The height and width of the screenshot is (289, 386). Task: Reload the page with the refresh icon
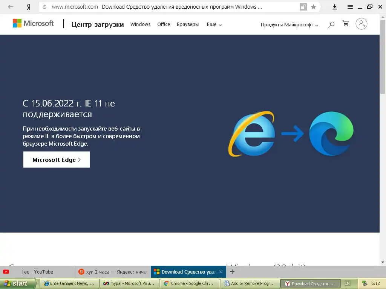(44, 7)
